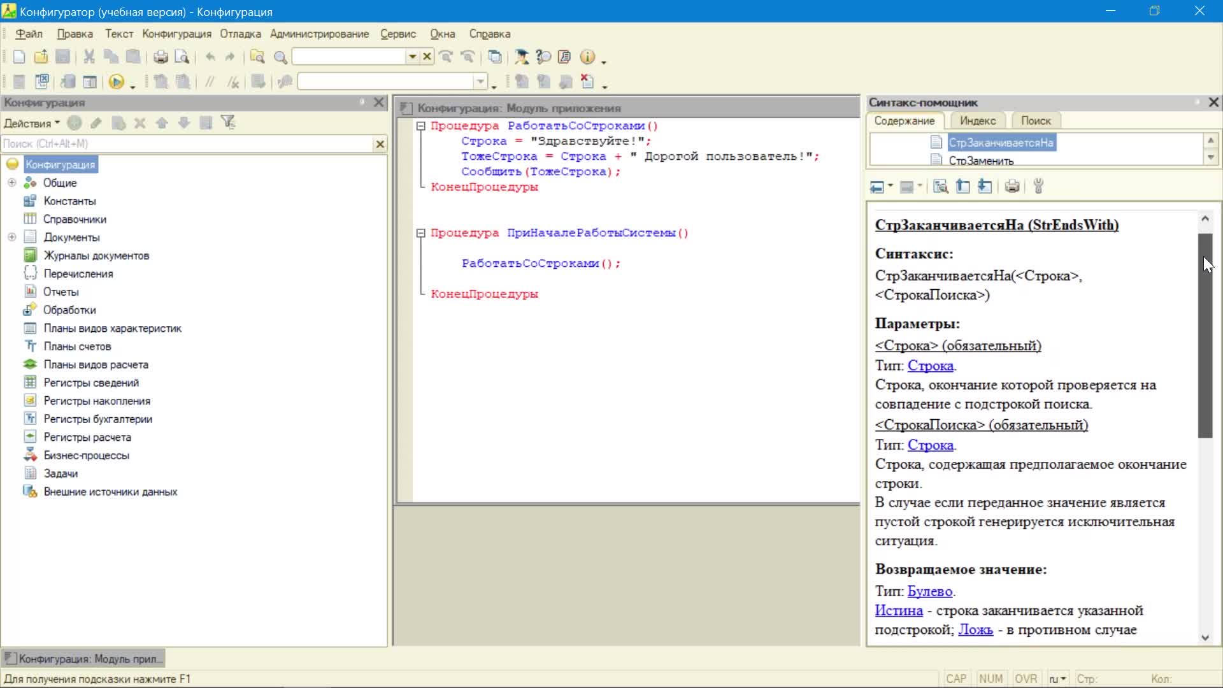The width and height of the screenshot is (1223, 688).
Task: Click the Syntax Helper vertical scrollbar thumb
Action: (x=1205, y=336)
